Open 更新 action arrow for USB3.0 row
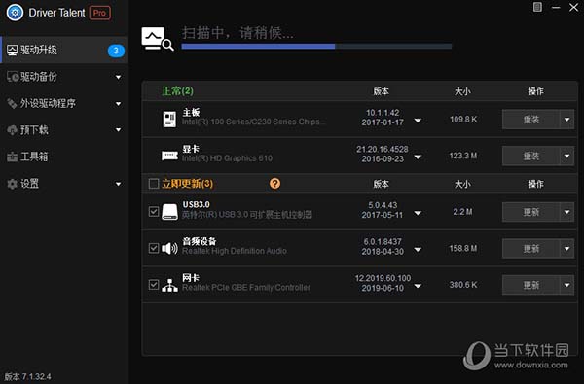Viewport: 584px width, 384px height. point(566,212)
